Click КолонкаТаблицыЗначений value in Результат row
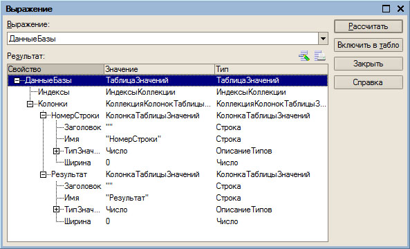 pyautogui.click(x=153, y=174)
